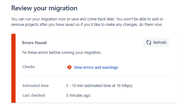Click the Errors found title
The width and height of the screenshot is (187, 111).
(34, 43)
